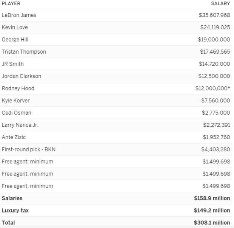Click the bold Salaries summary label
Screen dimensions: 234x228
click(12, 198)
